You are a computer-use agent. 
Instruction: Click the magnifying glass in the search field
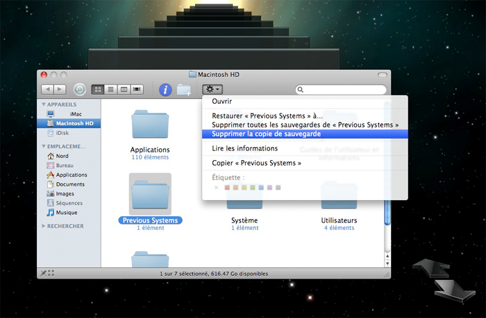pos(300,89)
